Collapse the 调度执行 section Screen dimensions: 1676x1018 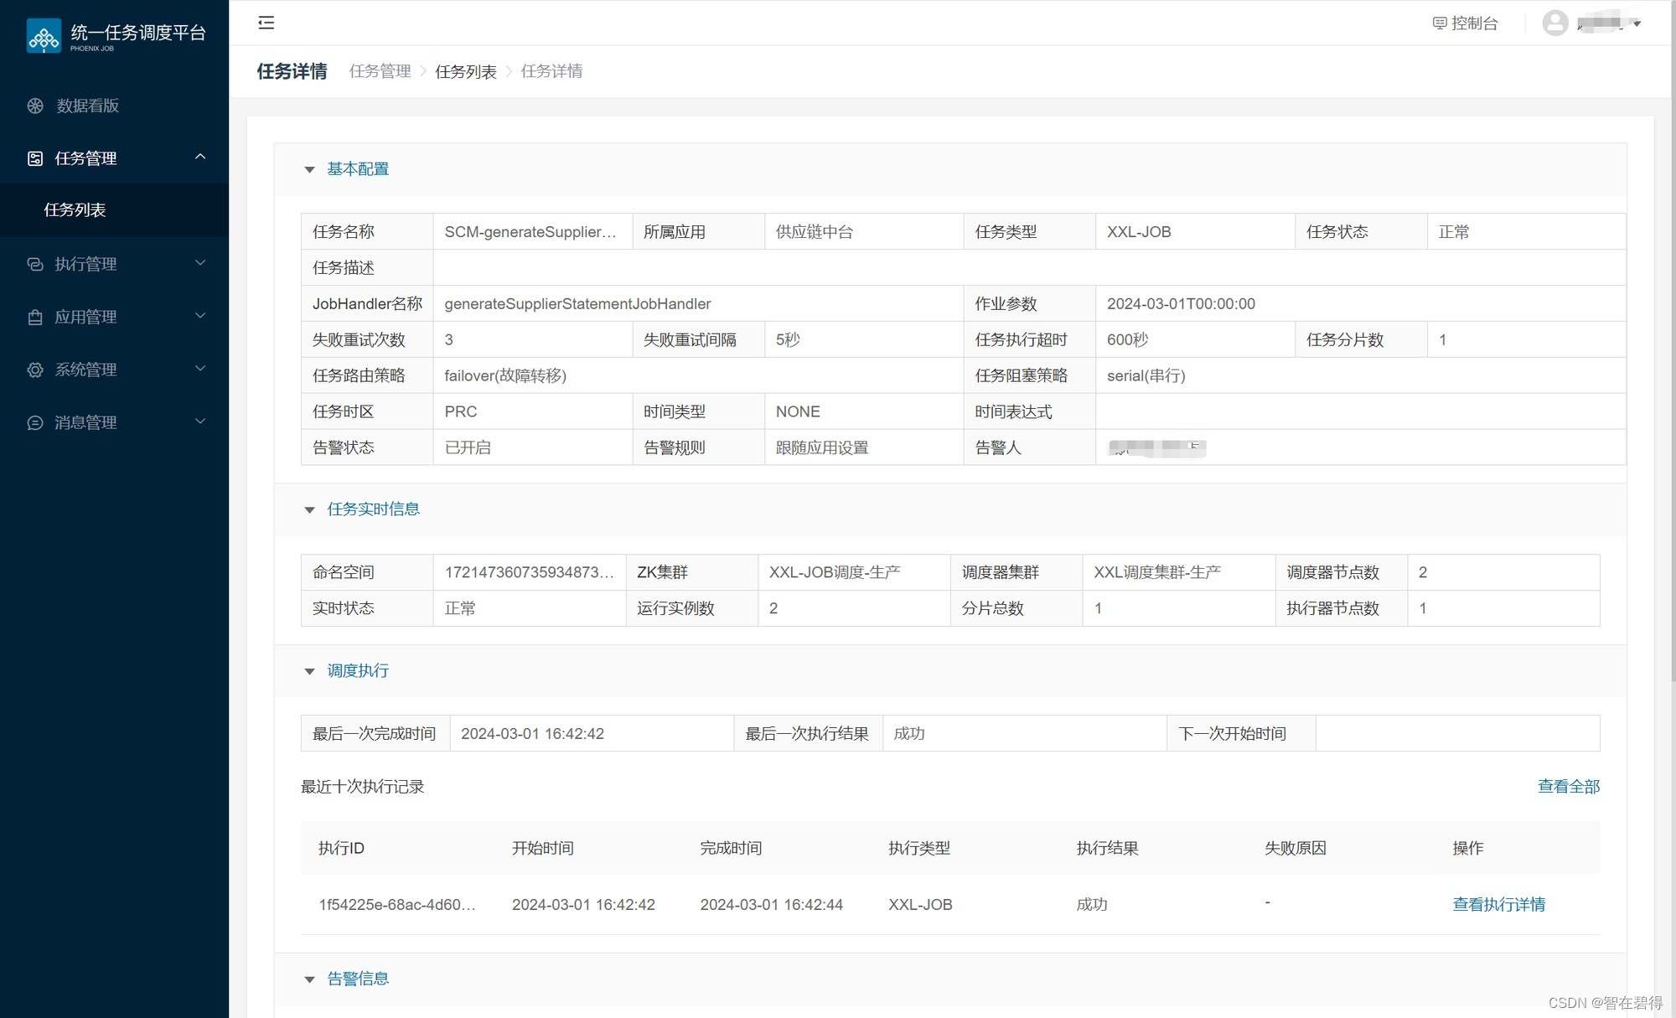click(309, 672)
